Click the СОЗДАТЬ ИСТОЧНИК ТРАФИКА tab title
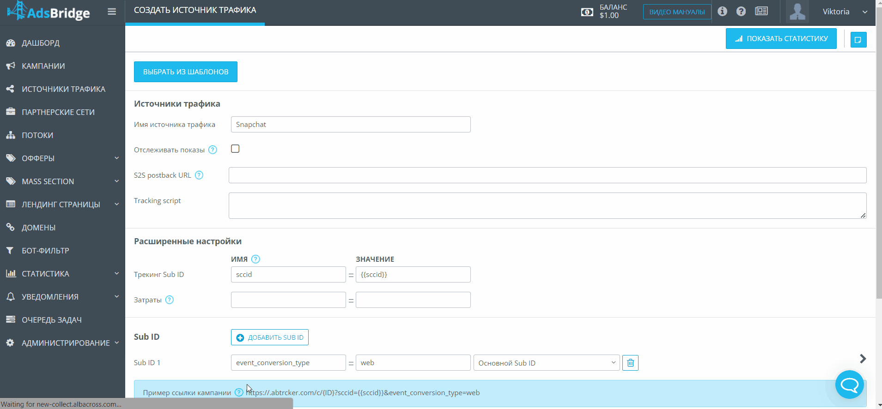Image resolution: width=882 pixels, height=409 pixels. tap(195, 10)
